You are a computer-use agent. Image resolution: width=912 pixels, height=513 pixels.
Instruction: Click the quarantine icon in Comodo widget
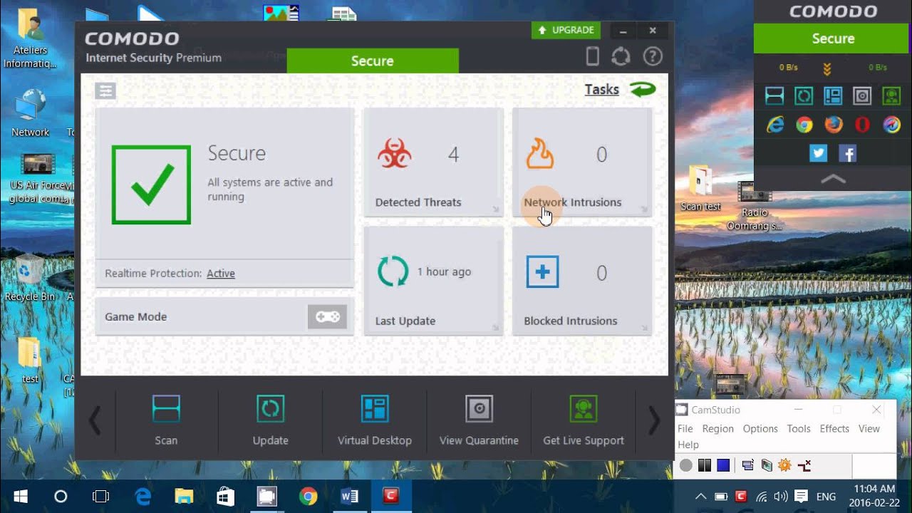[862, 96]
